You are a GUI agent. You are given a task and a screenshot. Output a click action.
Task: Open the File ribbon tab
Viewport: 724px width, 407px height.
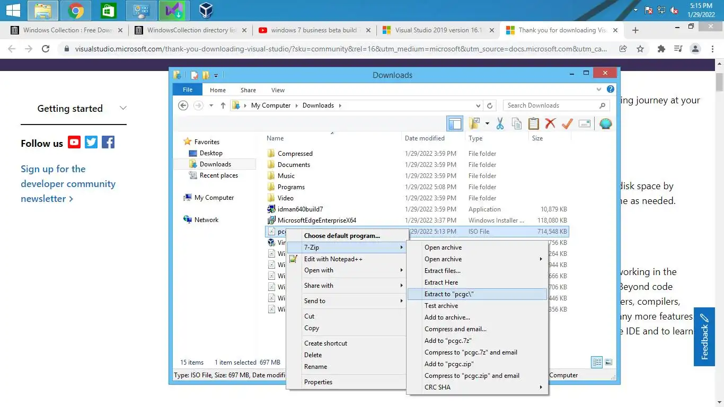click(188, 90)
